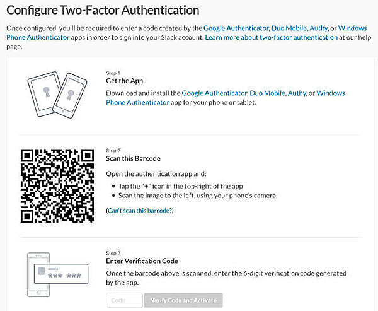Open Google Authenticator link in intro paragraph
The height and width of the screenshot is (311, 378).
coord(236,28)
